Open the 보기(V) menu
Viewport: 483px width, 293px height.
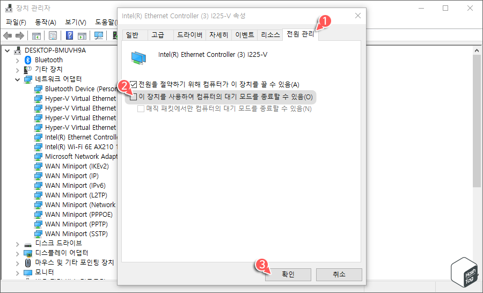pos(76,22)
